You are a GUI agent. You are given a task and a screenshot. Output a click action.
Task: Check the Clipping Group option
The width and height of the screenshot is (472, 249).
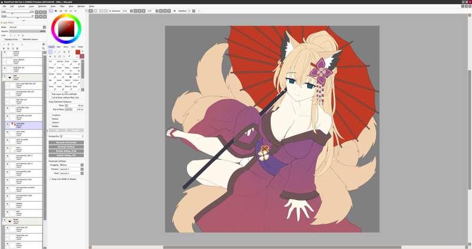[x=2, y=40]
